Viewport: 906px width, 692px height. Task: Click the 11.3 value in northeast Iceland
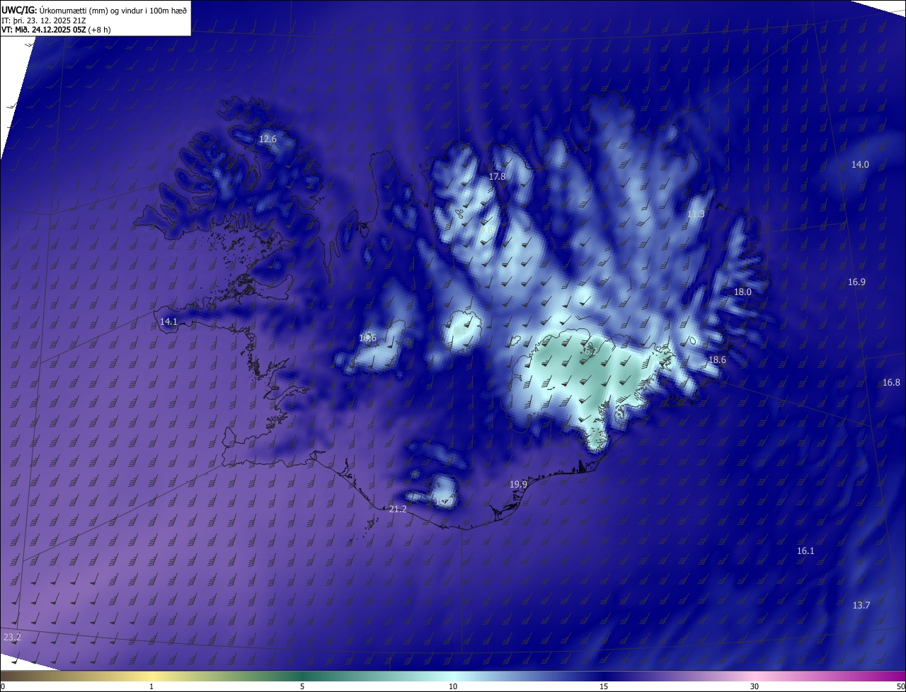(x=696, y=214)
